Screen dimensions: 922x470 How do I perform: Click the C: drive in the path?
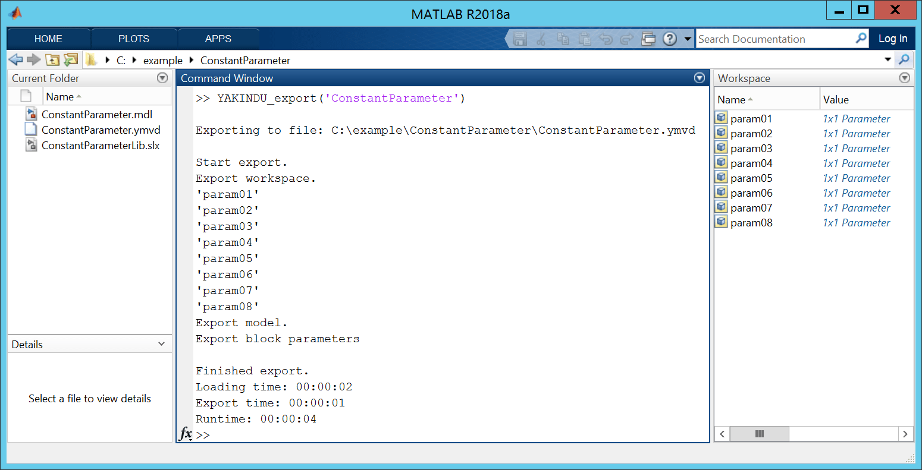pyautogui.click(x=121, y=60)
